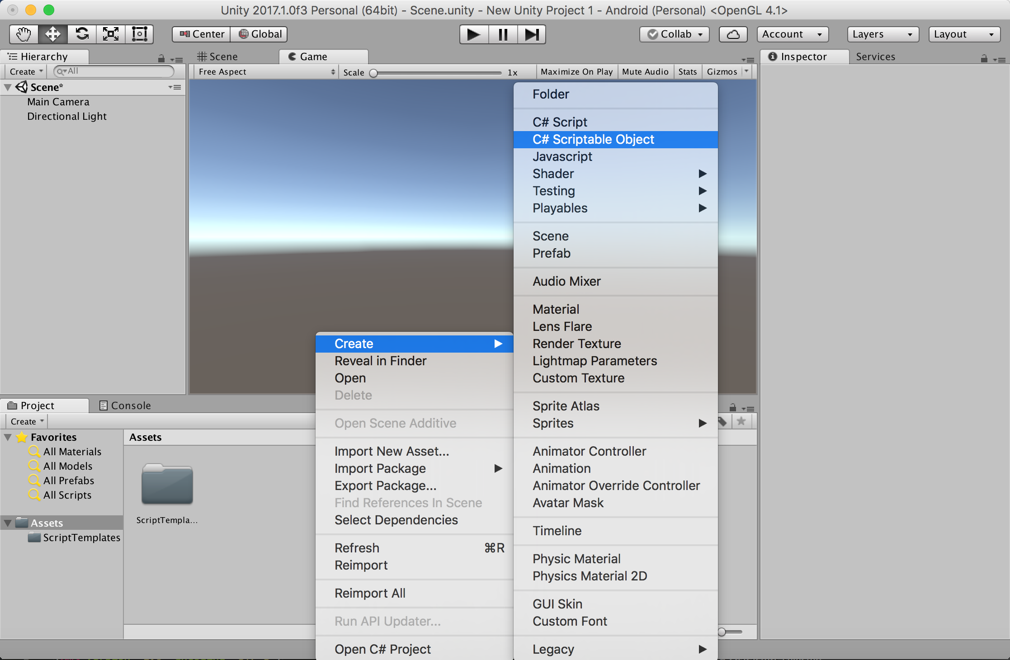Choose C# Script from Create submenu
The width and height of the screenshot is (1010, 660).
click(x=560, y=122)
